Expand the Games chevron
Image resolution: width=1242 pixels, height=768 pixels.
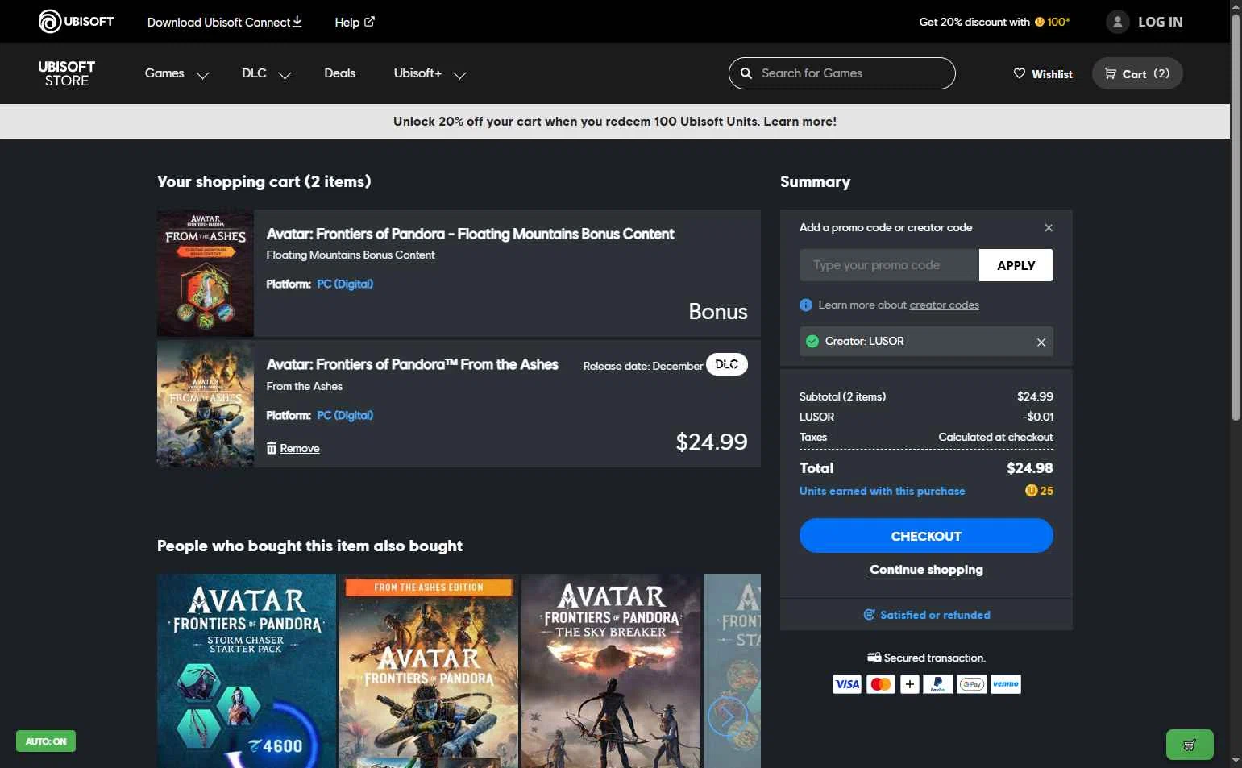[x=203, y=75]
